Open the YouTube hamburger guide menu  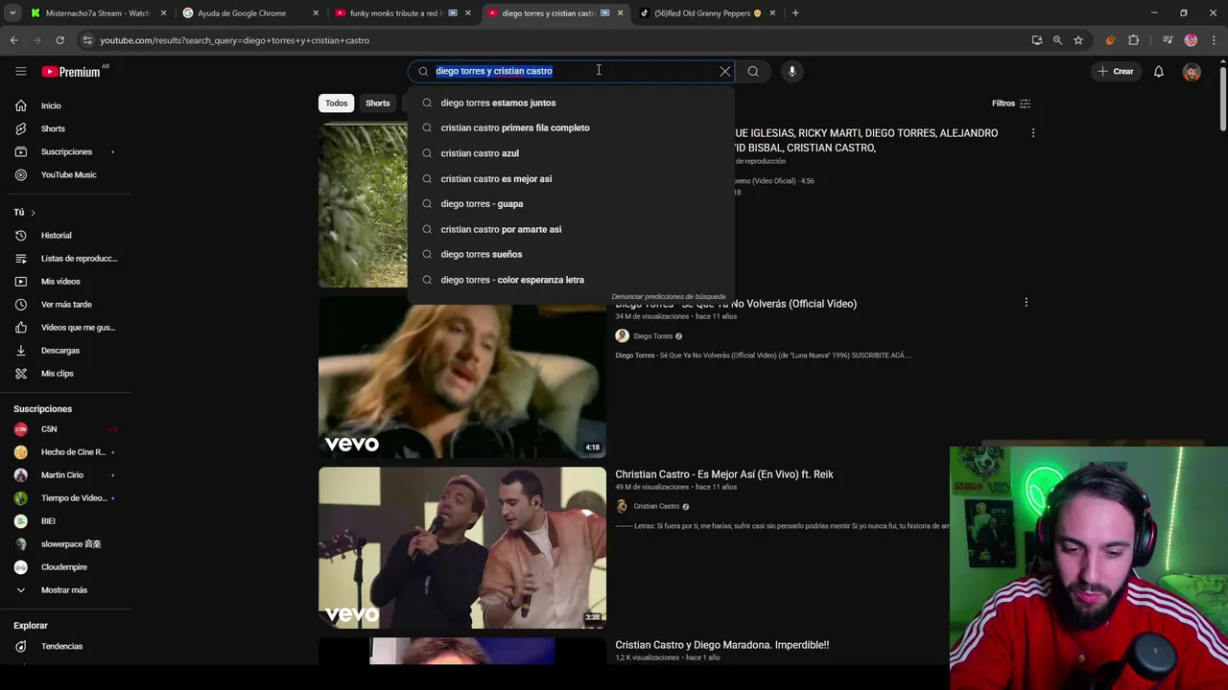(x=20, y=71)
